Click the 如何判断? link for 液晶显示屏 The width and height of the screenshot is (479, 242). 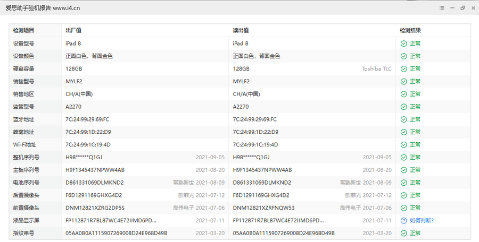click(x=422, y=220)
